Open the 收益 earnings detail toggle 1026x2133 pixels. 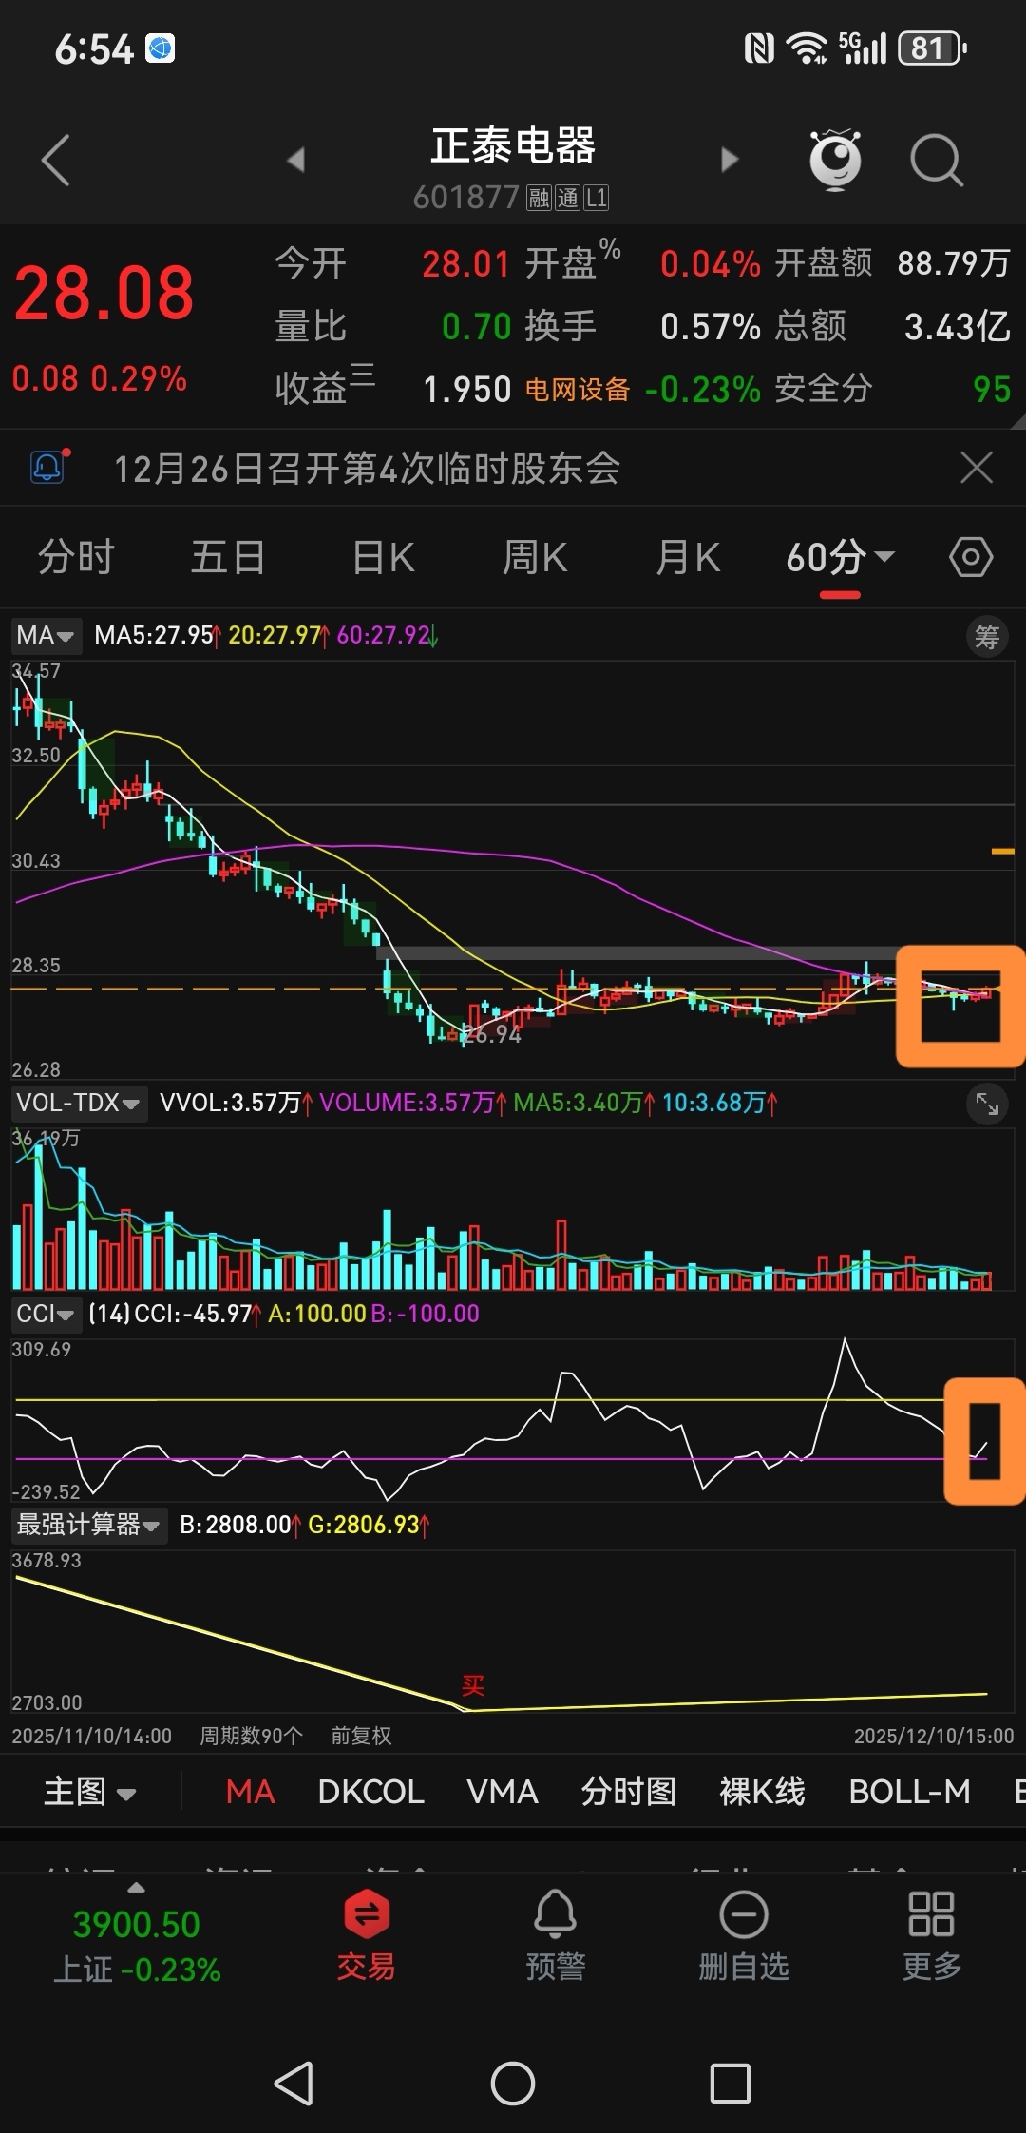325,386
